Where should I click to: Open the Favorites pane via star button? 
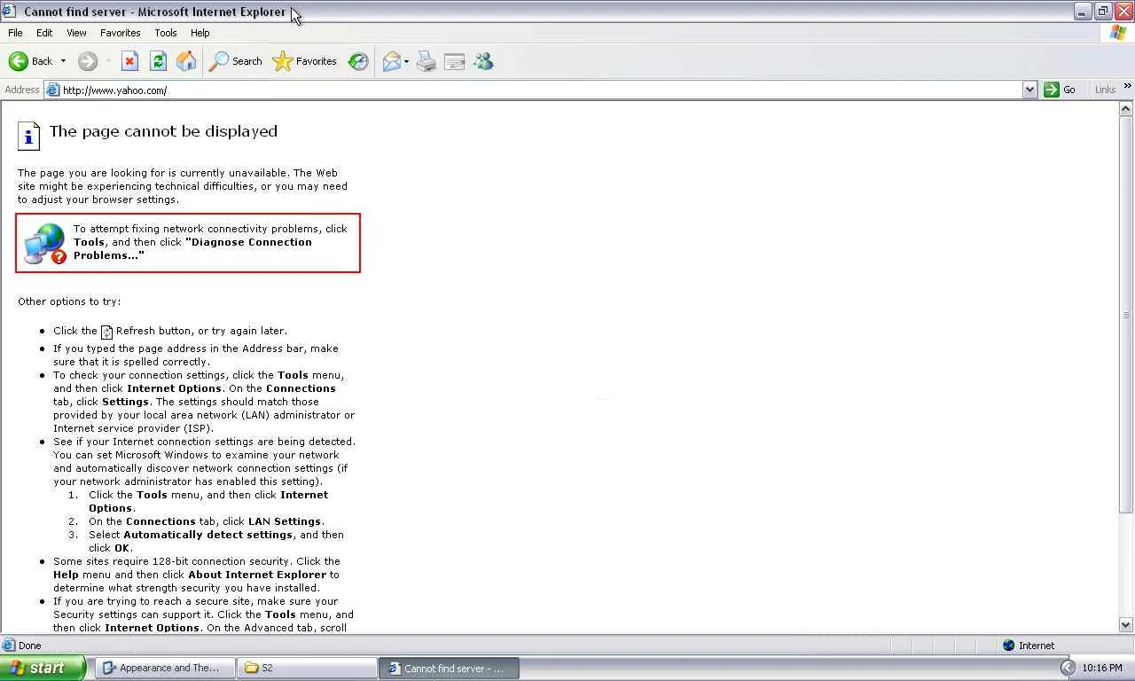(x=304, y=61)
